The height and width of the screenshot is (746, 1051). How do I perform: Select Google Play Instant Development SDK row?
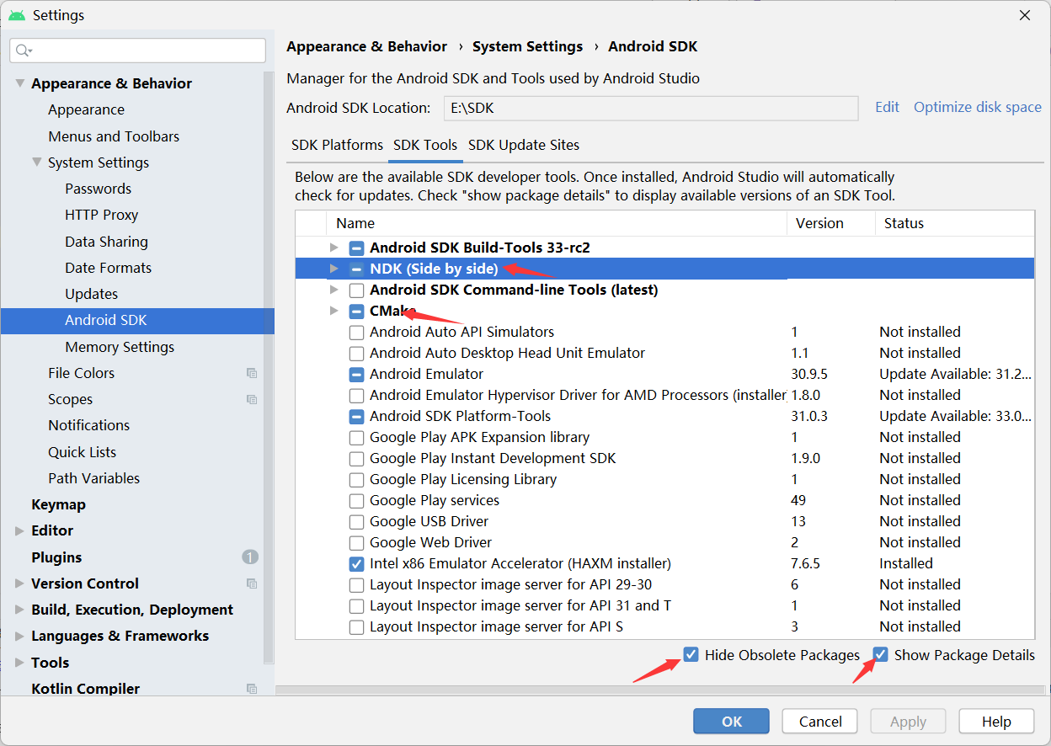pos(664,458)
